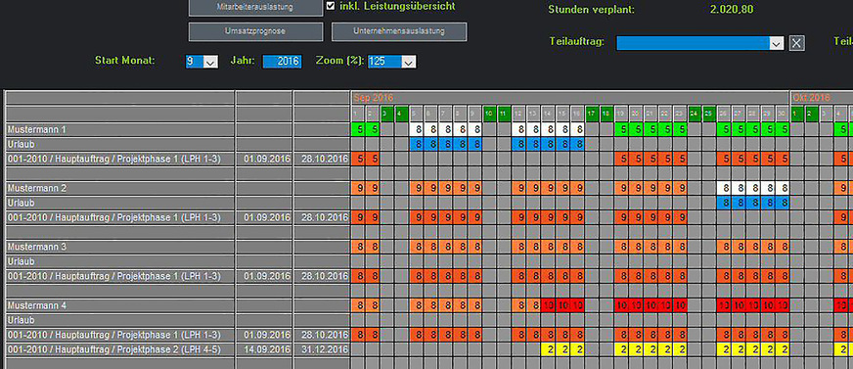
Task: Open the Unternehmensauslastung view
Action: [x=399, y=31]
